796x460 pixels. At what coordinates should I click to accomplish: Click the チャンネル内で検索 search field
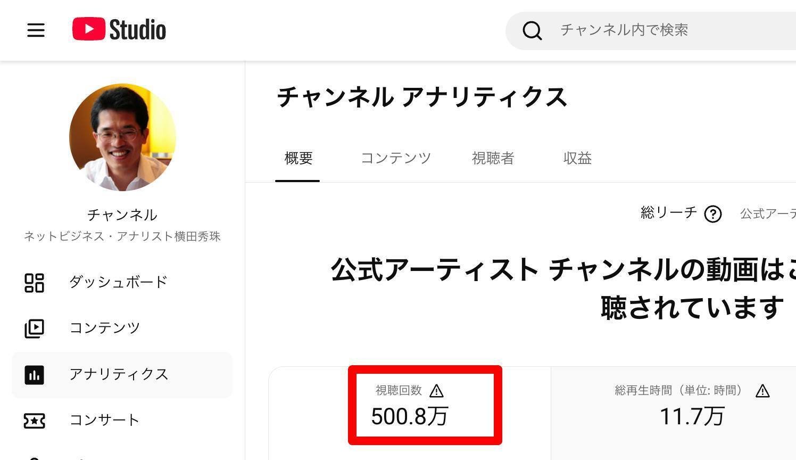(665, 30)
